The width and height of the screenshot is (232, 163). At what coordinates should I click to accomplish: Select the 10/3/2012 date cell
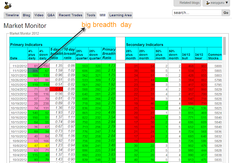18,160
